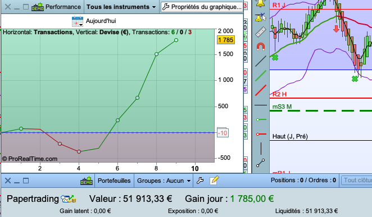Click the Transactions: 6 / 0 / 3 summary

point(162,32)
